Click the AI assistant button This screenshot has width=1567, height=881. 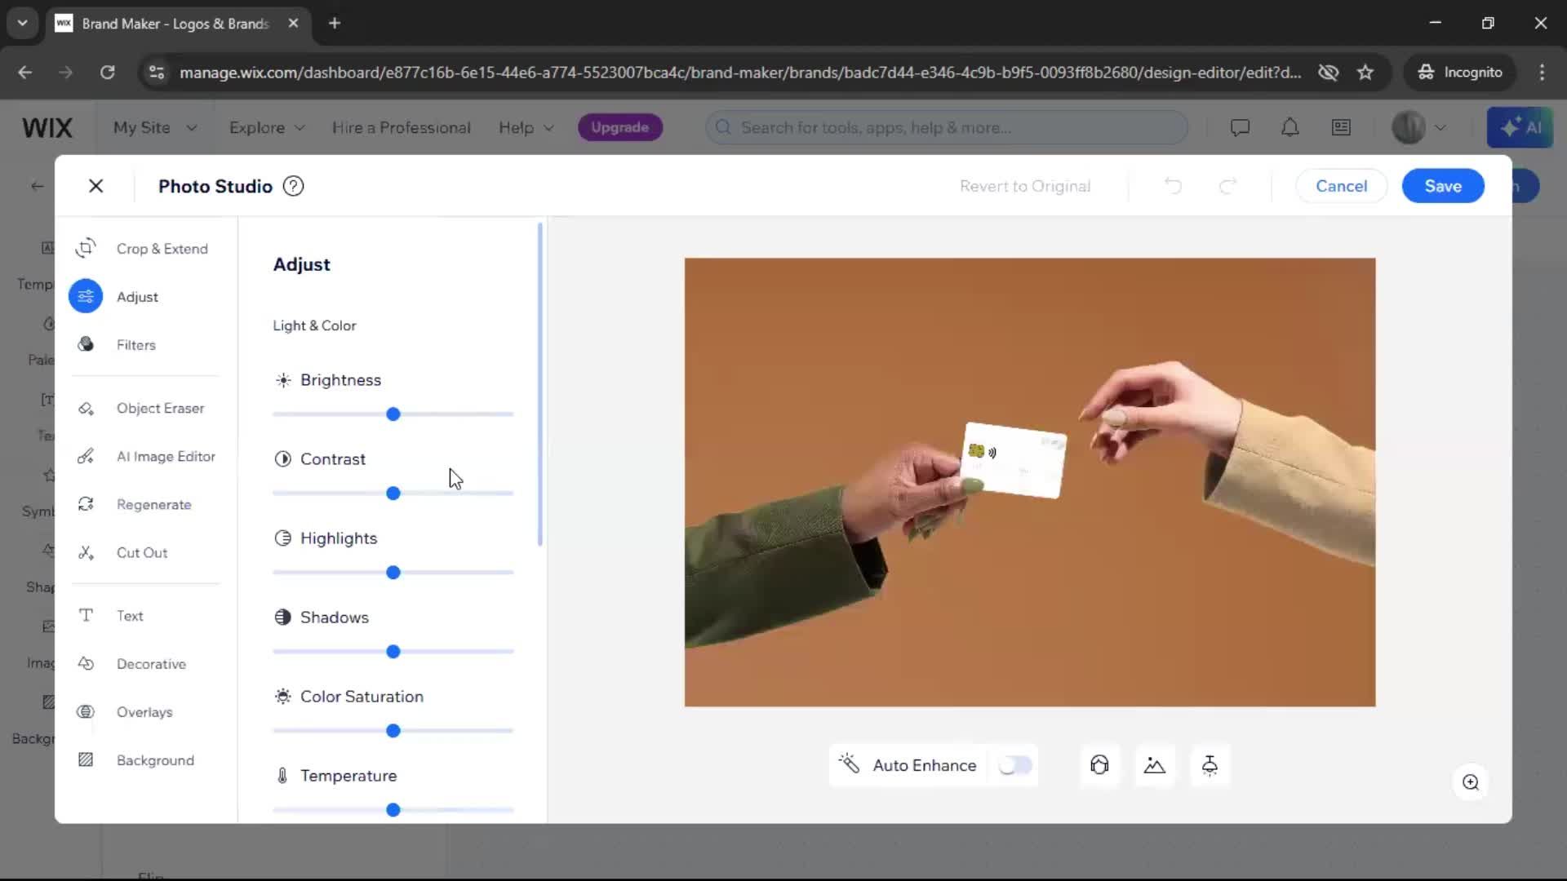click(1520, 127)
